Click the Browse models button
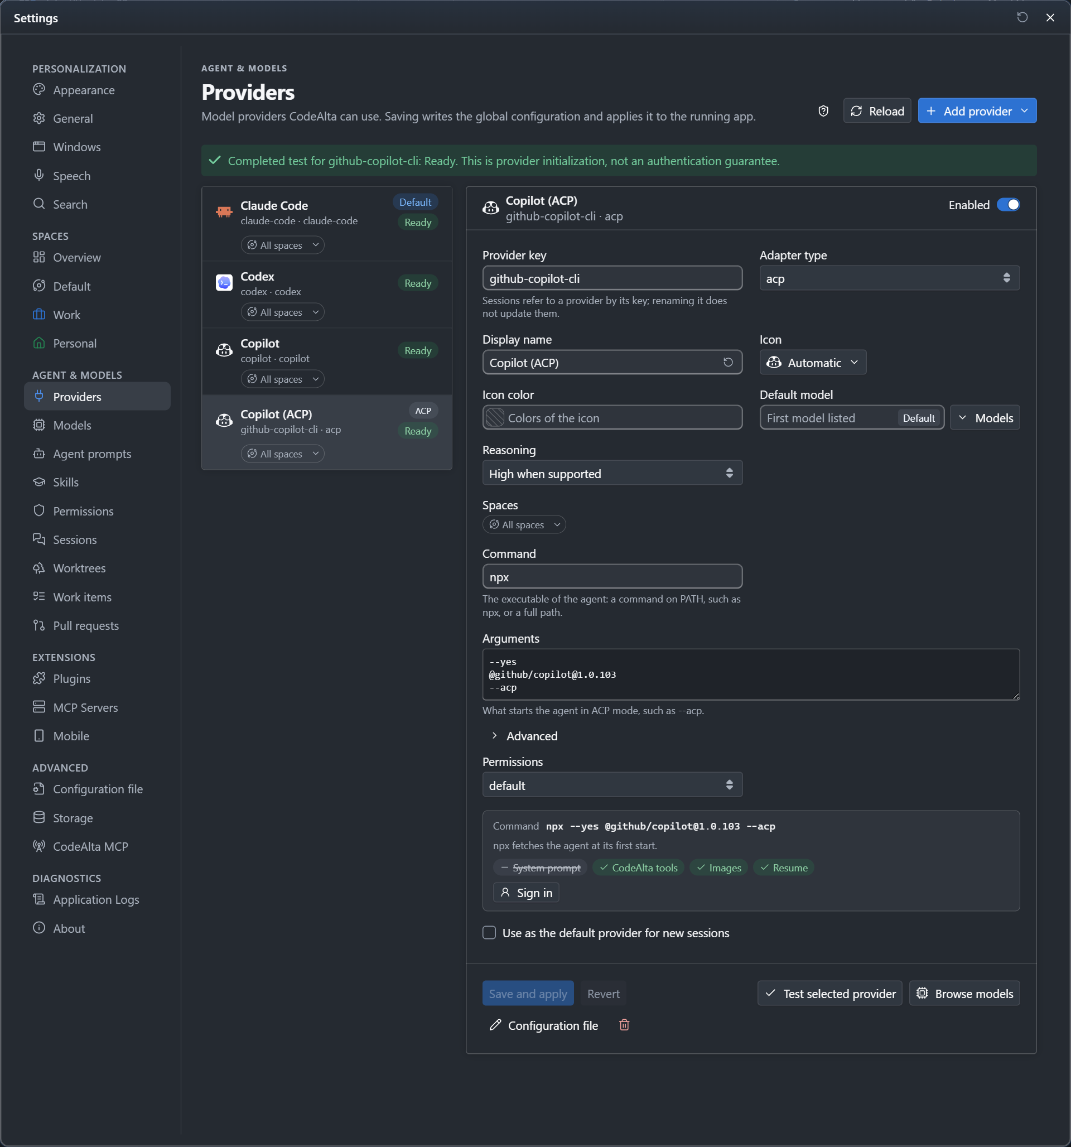The height and width of the screenshot is (1147, 1071). [x=964, y=993]
